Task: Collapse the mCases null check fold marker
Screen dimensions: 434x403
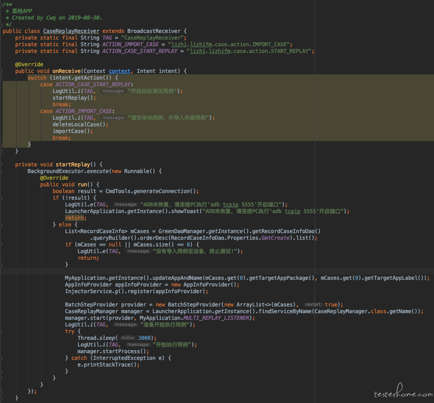Action: point(1,245)
